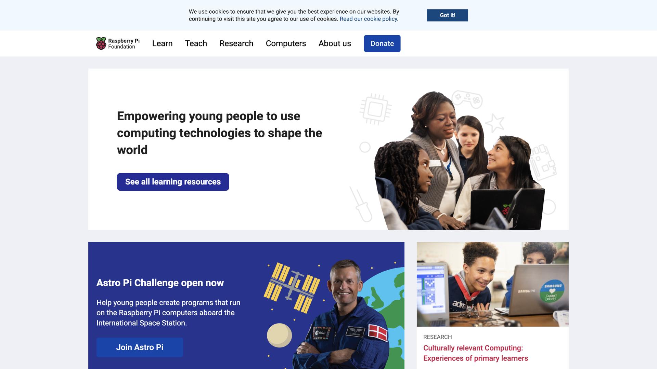657x369 pixels.
Task: Click the microchip doodle icon in hero
Action: (375, 109)
